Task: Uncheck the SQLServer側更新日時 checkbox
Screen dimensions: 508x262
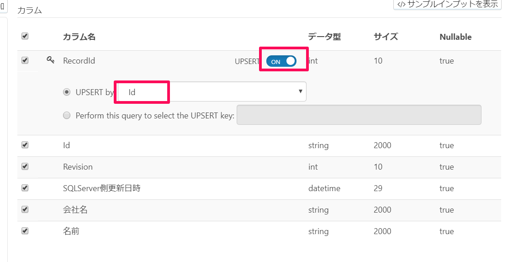Action: click(x=25, y=188)
